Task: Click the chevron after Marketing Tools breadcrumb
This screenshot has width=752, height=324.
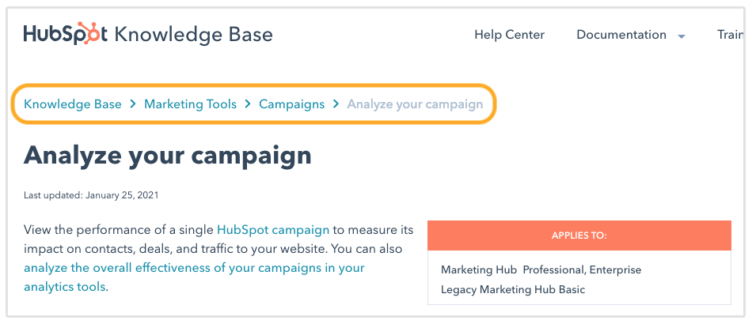Action: click(x=248, y=104)
